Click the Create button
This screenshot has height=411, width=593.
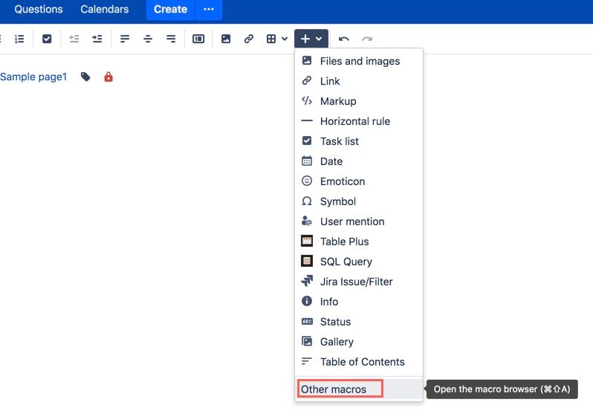point(171,9)
